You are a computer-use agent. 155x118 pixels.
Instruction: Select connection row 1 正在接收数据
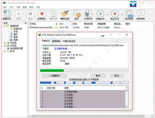(83, 92)
